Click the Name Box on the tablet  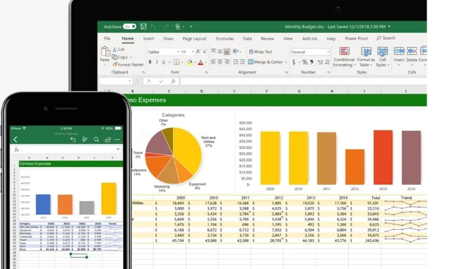[116, 81]
